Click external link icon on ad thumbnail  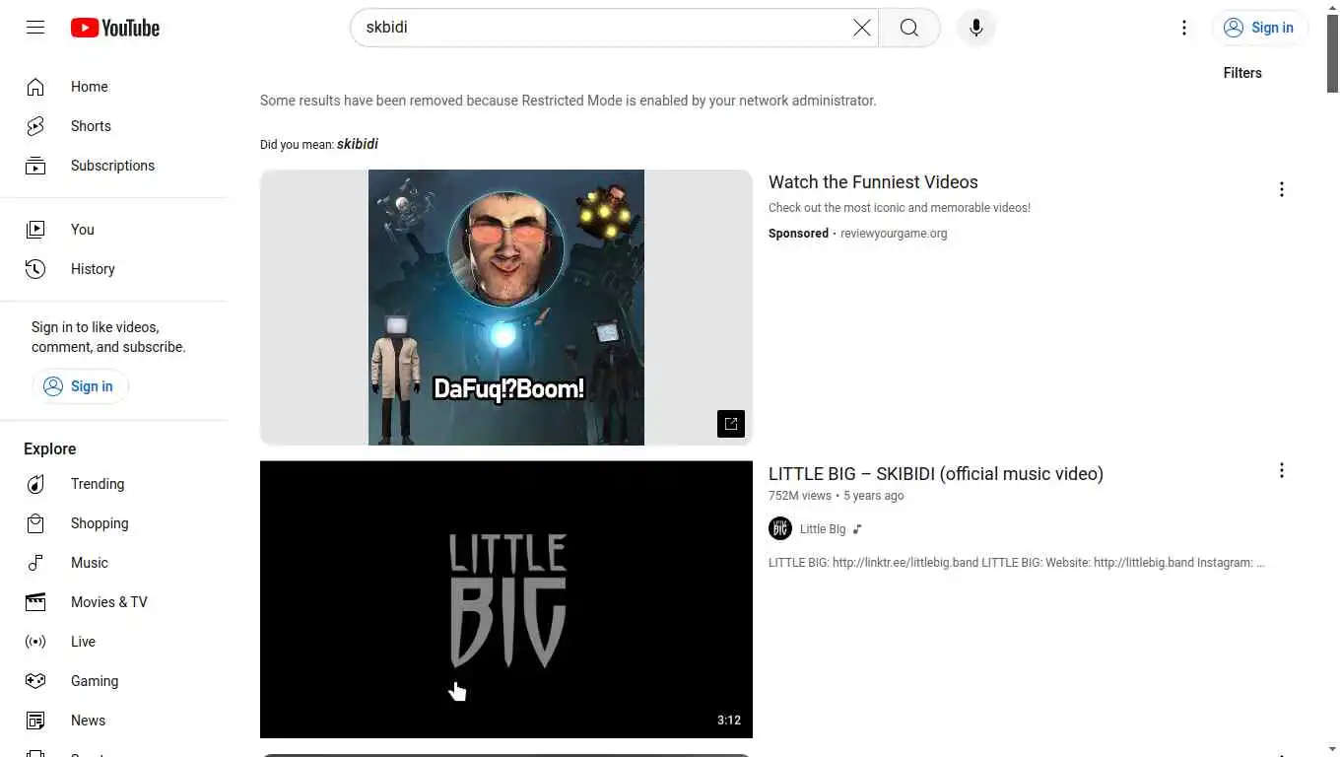(731, 424)
